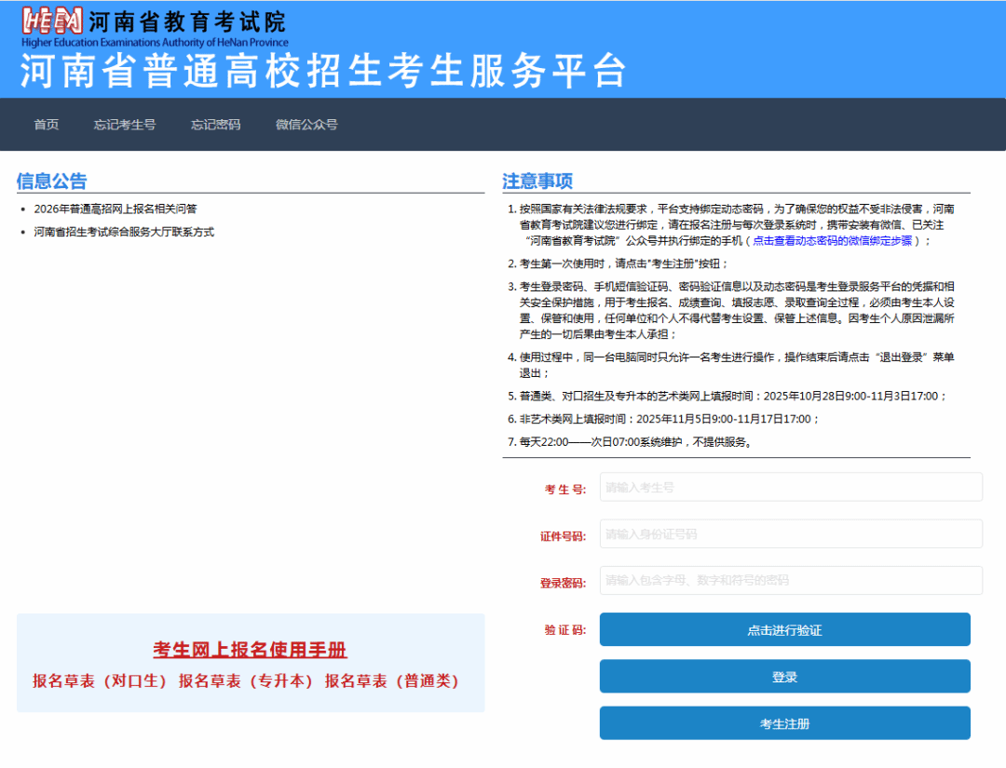1006x768 pixels.
Task: View the 动态密码微信绑定步骤 link
Action: coord(832,240)
